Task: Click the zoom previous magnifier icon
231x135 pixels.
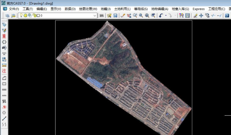Action: tap(153, 16)
